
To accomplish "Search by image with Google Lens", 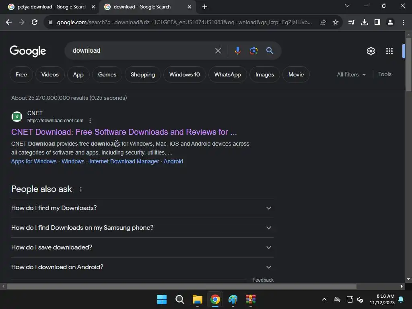I will coord(254,51).
